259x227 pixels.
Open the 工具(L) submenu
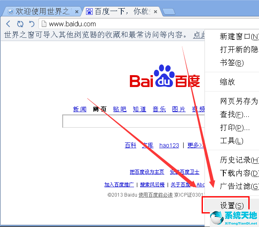click(232, 141)
